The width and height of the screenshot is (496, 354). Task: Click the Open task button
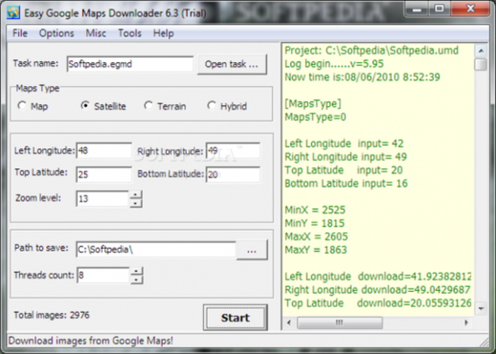(231, 64)
